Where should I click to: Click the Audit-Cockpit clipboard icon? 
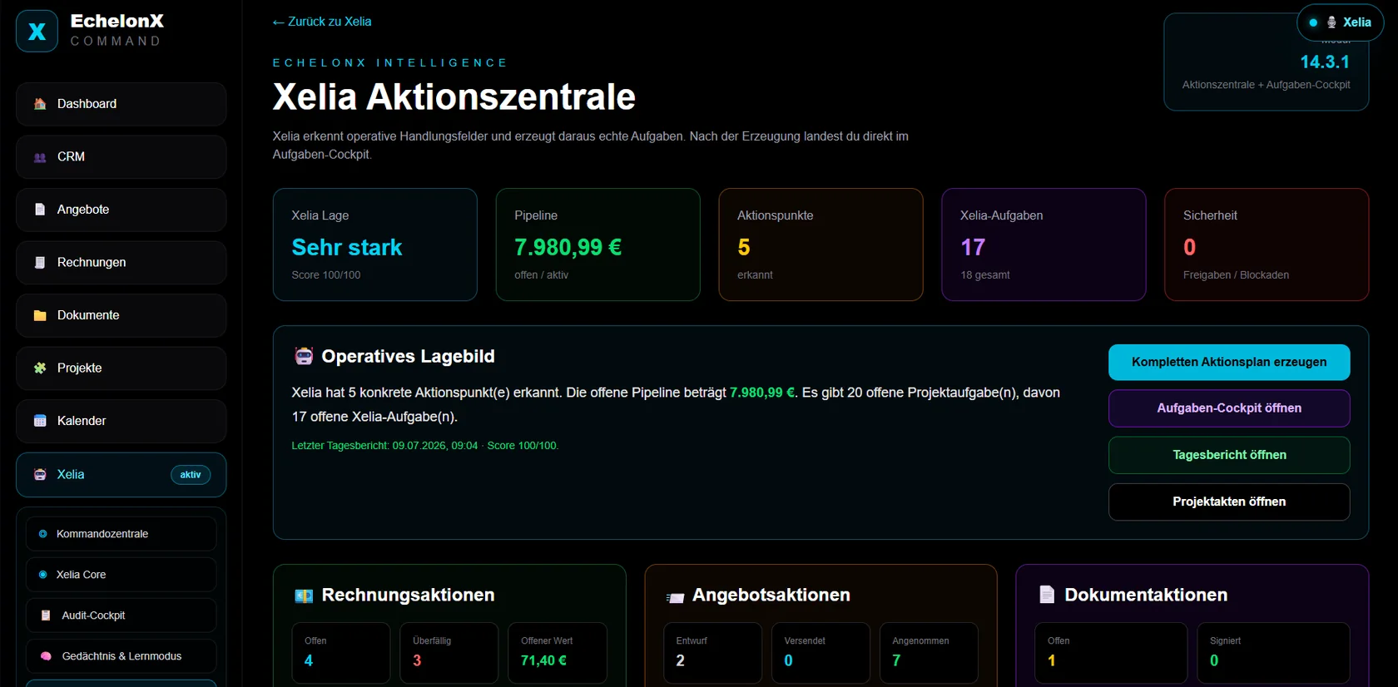point(46,615)
